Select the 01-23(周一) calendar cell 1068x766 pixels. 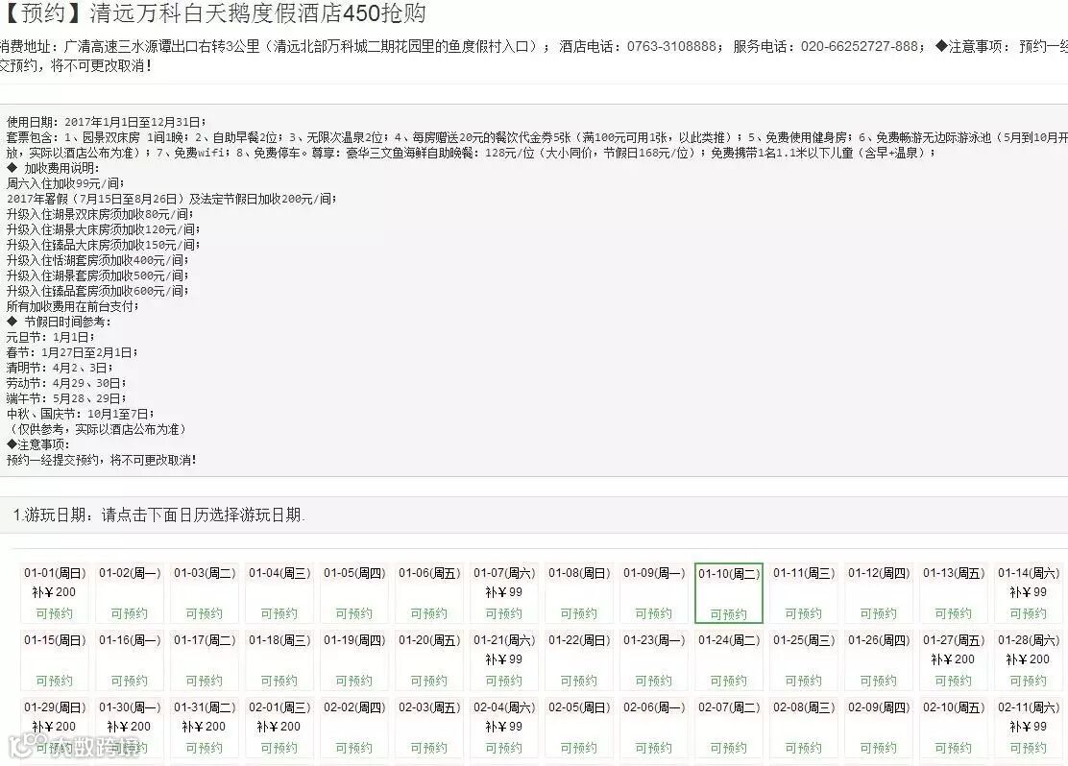point(654,660)
